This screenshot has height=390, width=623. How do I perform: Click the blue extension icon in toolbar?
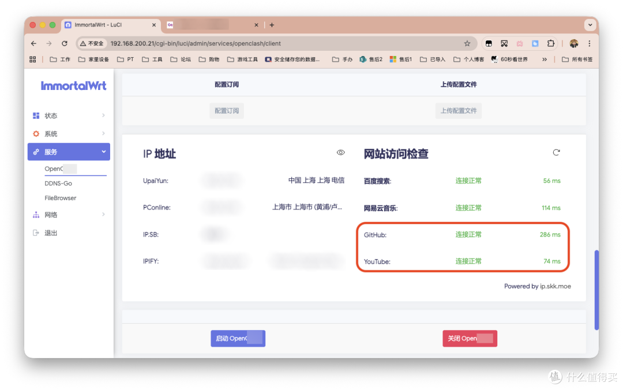coord(535,43)
